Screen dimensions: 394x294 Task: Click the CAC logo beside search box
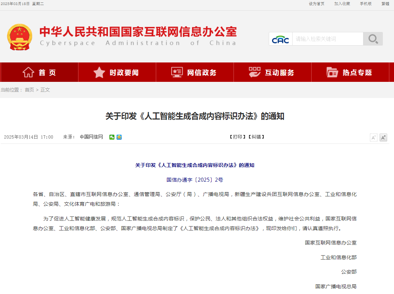click(x=280, y=39)
